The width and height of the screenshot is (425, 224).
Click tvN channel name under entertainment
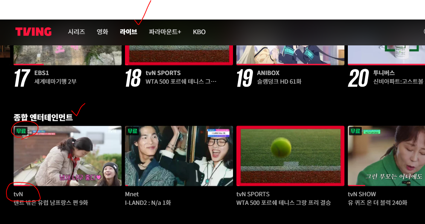pos(18,194)
